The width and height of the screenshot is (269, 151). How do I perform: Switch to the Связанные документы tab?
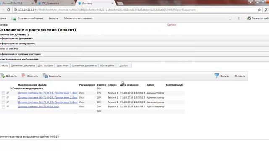tap(84, 65)
